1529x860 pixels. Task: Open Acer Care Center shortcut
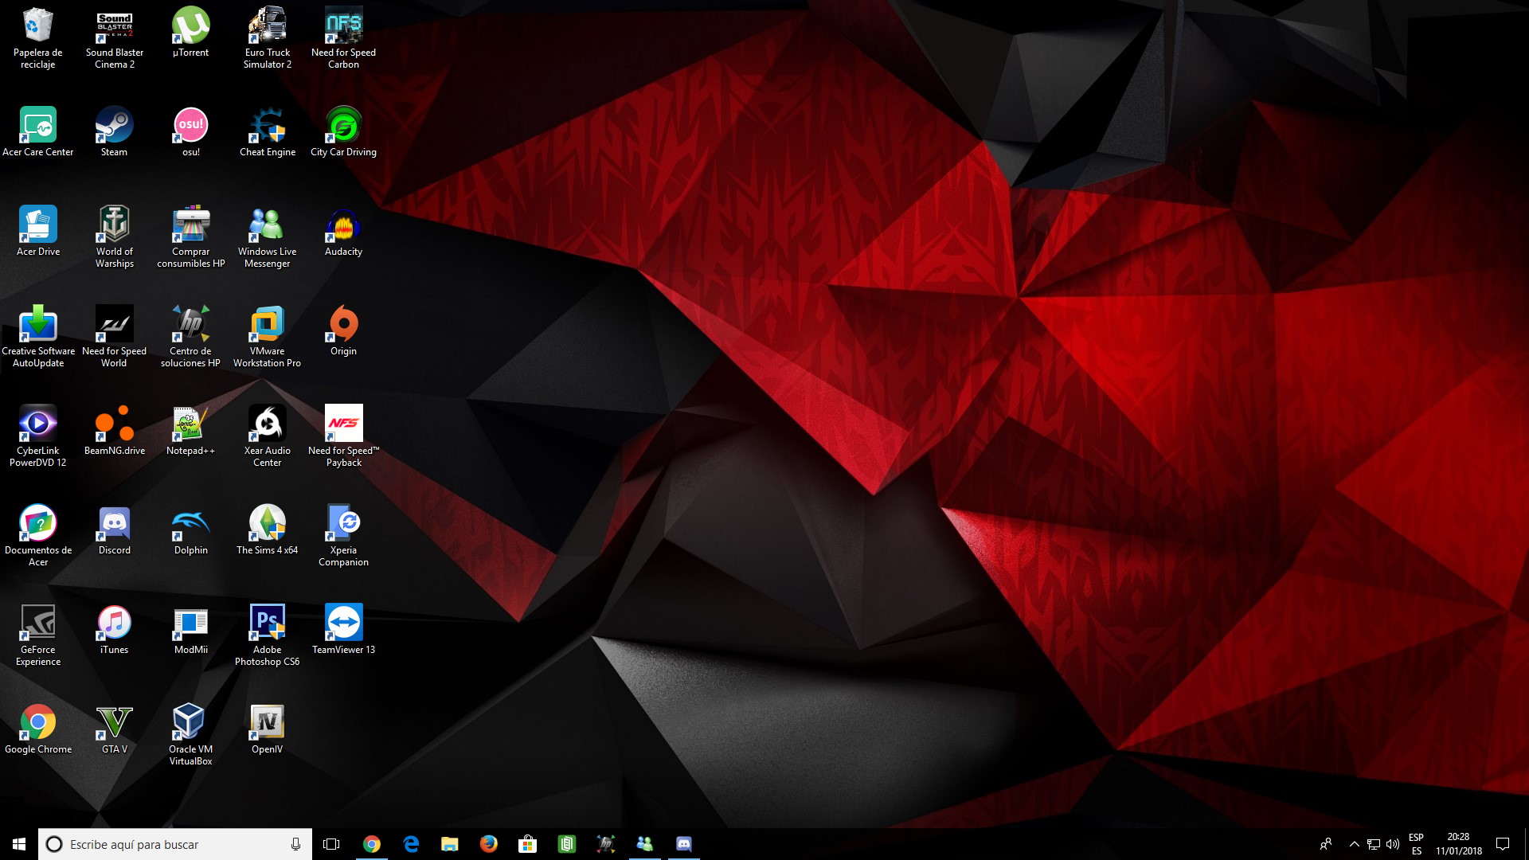[38, 131]
